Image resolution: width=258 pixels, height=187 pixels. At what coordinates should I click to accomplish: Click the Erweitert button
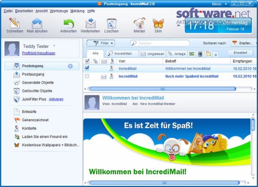click(240, 53)
